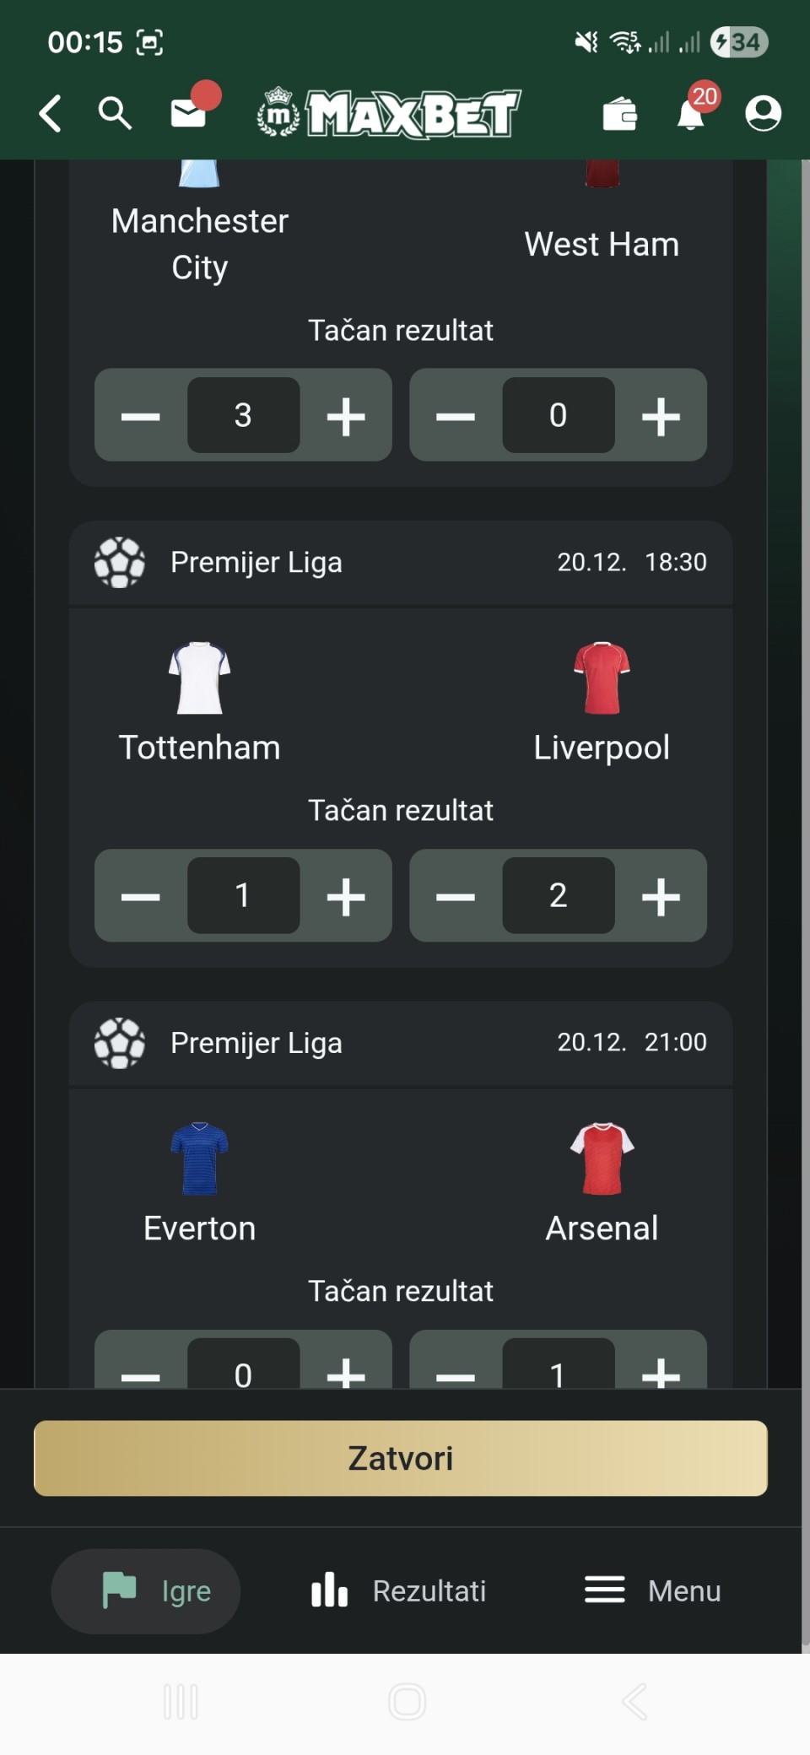Tap the Tottenham jersey icon

tap(199, 678)
